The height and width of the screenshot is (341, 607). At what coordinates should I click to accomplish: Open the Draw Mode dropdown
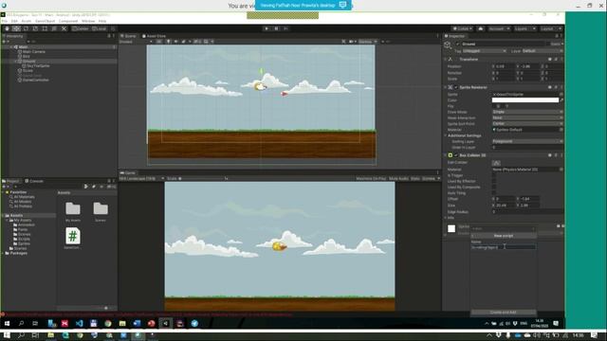pyautogui.click(x=527, y=112)
